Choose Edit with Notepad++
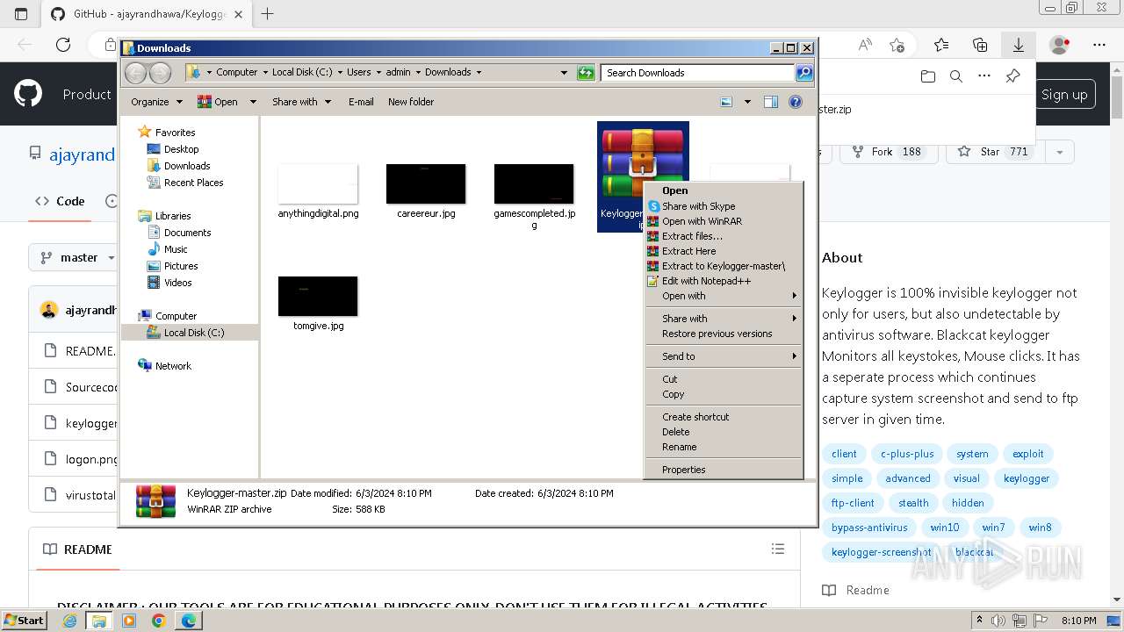 [x=724, y=281]
